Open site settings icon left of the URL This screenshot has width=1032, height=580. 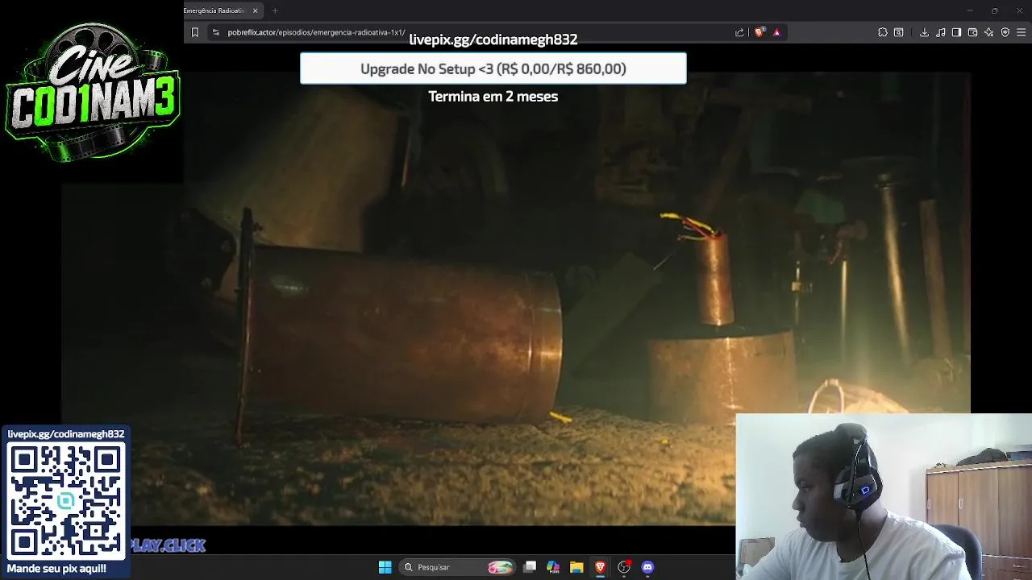click(215, 32)
